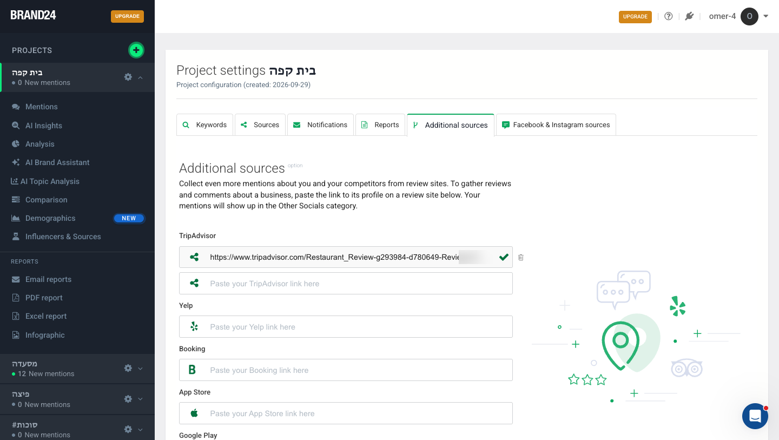
Task: Open the user account dropdown arrow
Action: coord(766,16)
